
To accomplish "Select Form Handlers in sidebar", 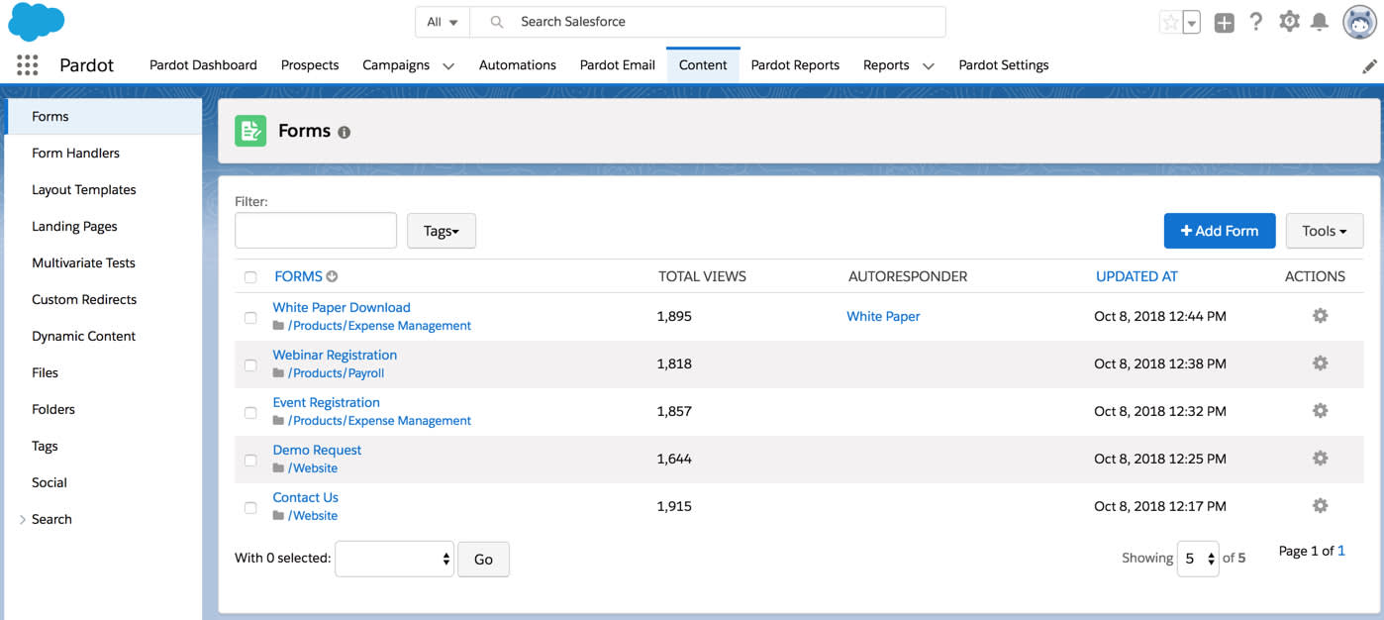I will point(75,153).
